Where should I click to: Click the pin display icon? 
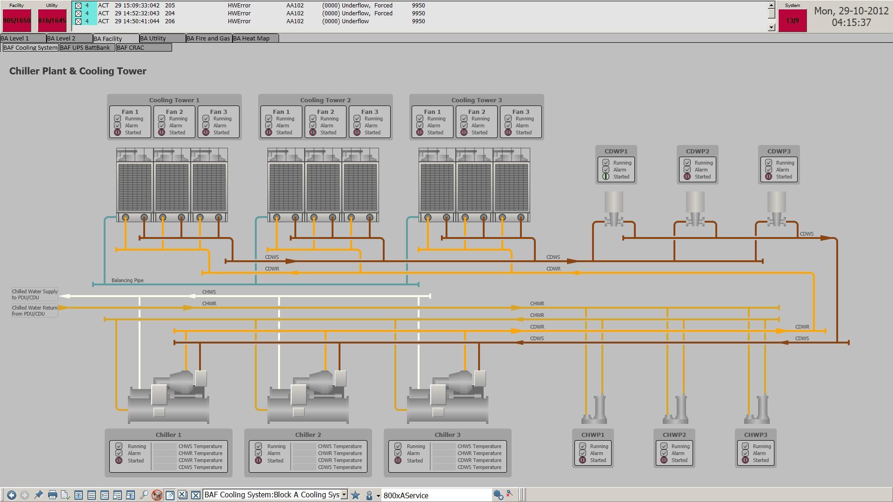click(39, 495)
